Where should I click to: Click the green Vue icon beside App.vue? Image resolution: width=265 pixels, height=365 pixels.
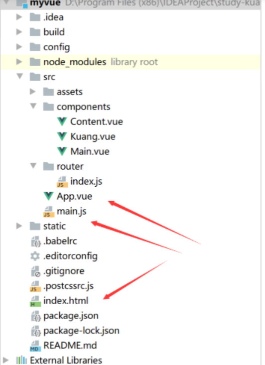[x=49, y=196]
